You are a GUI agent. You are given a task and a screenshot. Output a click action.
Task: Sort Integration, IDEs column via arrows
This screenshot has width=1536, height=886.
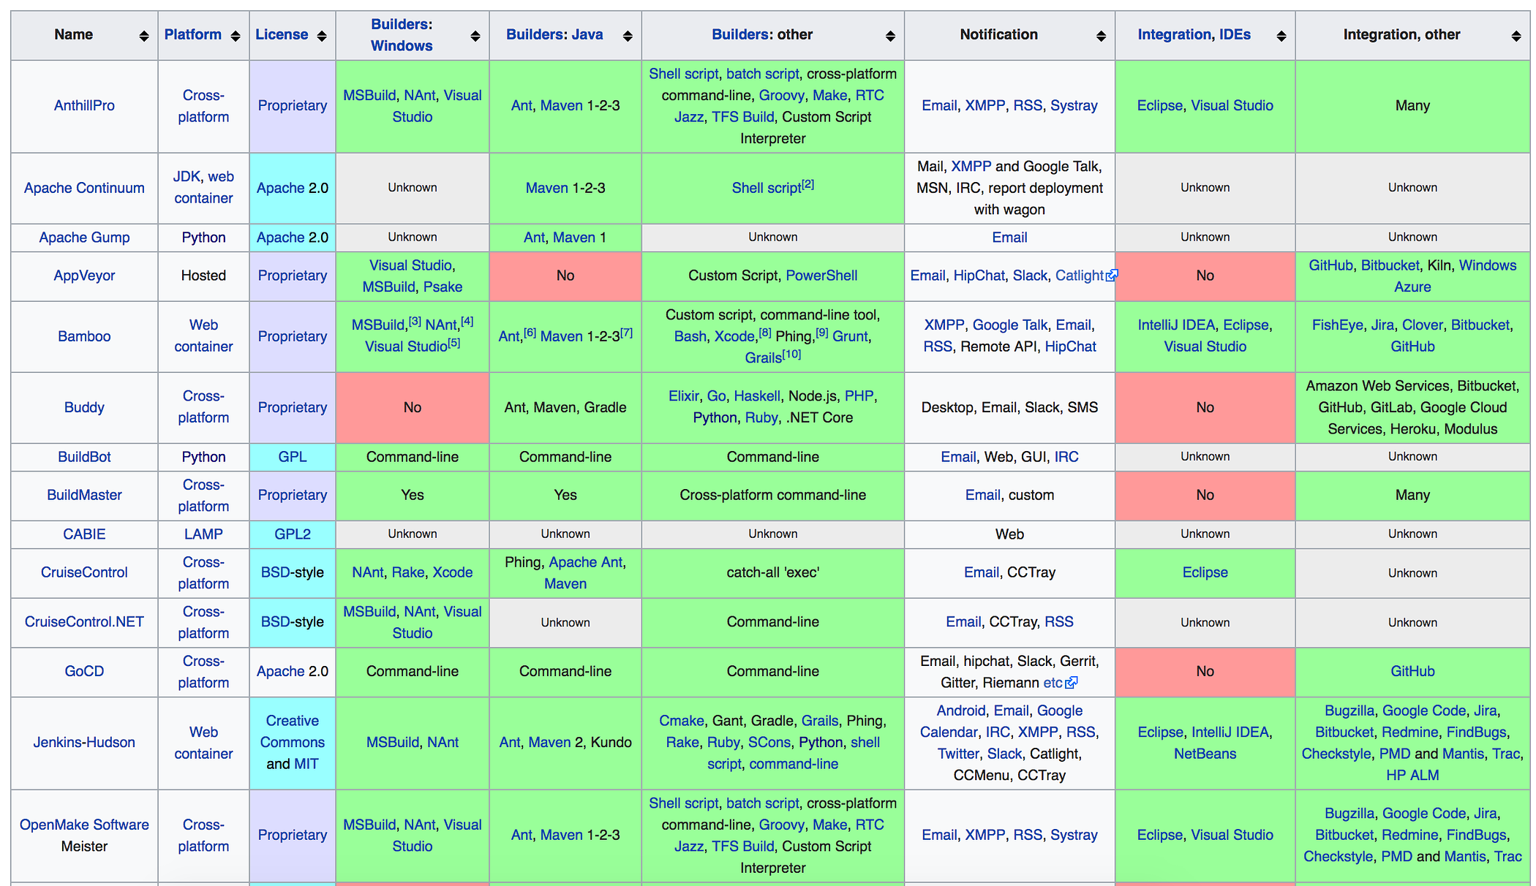click(x=1281, y=36)
